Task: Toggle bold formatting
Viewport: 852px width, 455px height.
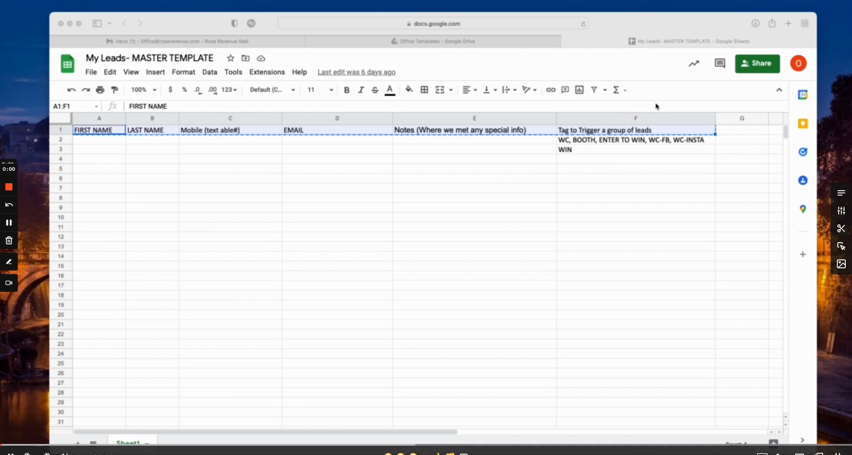Action: tap(346, 90)
